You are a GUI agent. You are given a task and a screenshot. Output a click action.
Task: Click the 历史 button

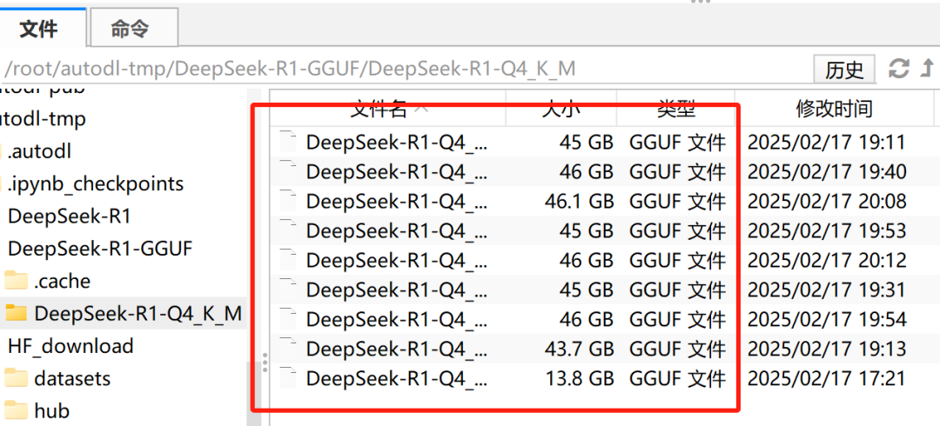click(844, 69)
